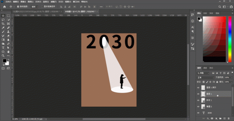Select the Hand tool

[x=8, y=52]
